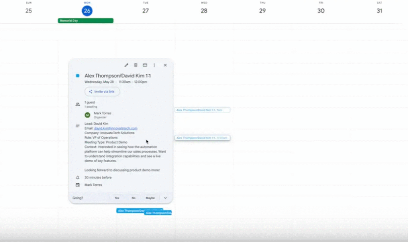Delete the event with the trash icon
This screenshot has height=242, width=408.
(135, 65)
